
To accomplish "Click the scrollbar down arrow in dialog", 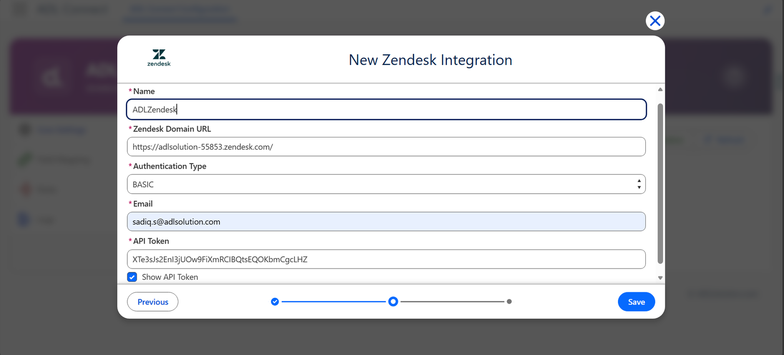I will point(660,278).
